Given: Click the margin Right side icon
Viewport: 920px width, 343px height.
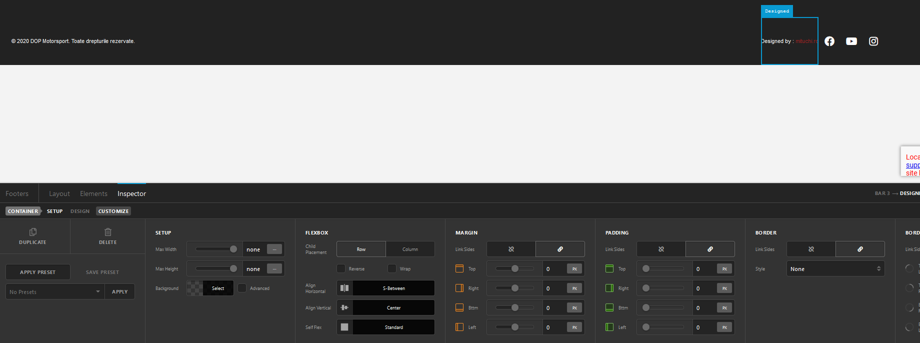Looking at the screenshot, I should [459, 288].
